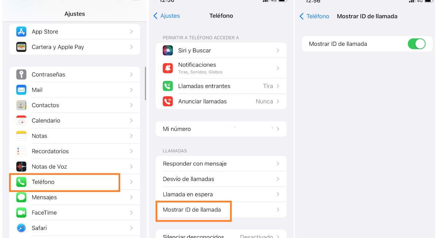The image size is (437, 238).
Task: Tap the Calendario calendar icon
Action: coord(21,120)
